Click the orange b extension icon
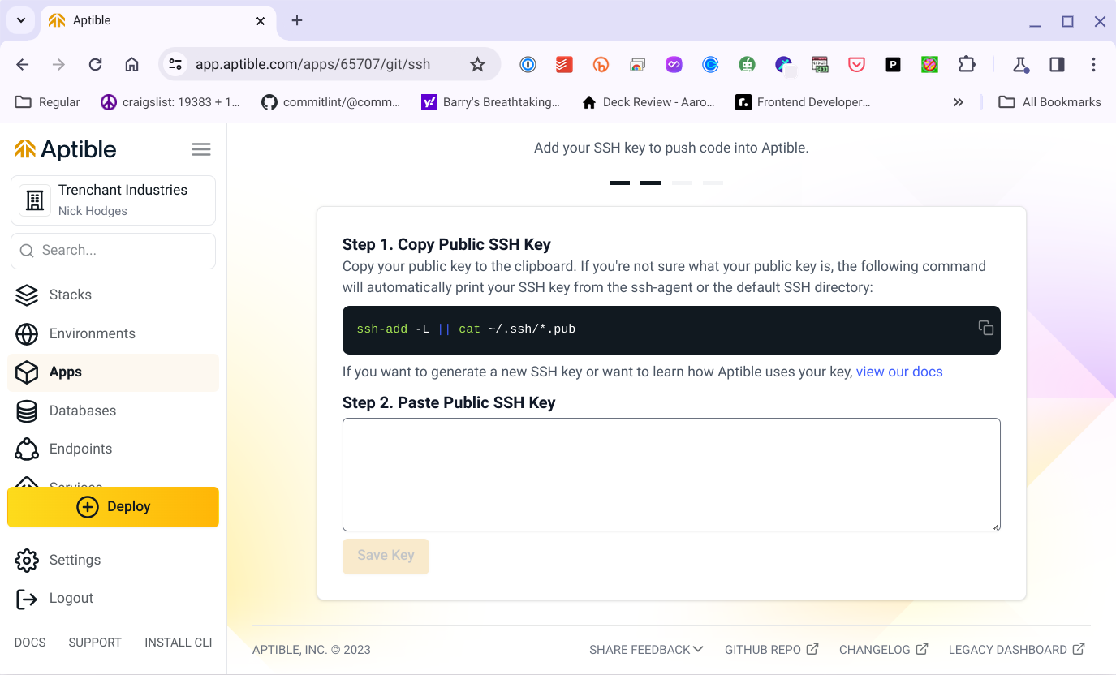This screenshot has width=1116, height=675. coord(601,65)
